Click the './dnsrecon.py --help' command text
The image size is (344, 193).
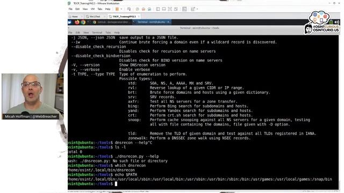(137, 156)
